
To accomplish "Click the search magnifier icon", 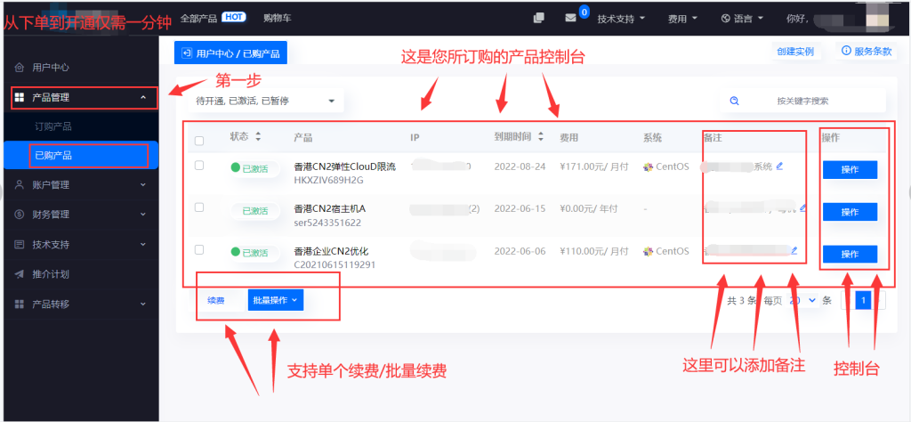I will coord(734,101).
